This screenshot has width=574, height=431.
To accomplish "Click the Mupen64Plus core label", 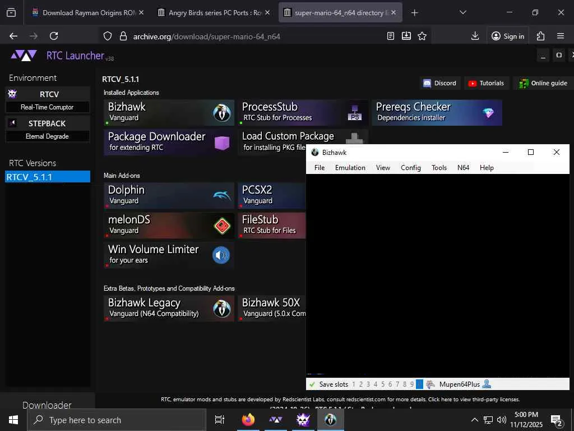I will point(460,384).
